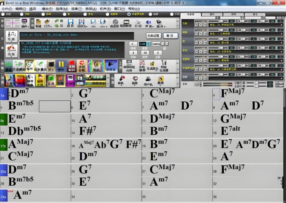Select the 中音萨克斯 radio button
The width and height of the screenshot is (286, 203).
click(129, 14)
